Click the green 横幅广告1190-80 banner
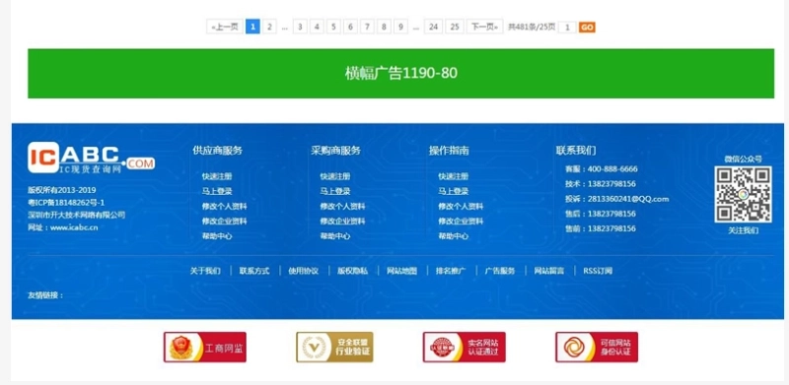The height and width of the screenshot is (385, 789). (x=401, y=74)
